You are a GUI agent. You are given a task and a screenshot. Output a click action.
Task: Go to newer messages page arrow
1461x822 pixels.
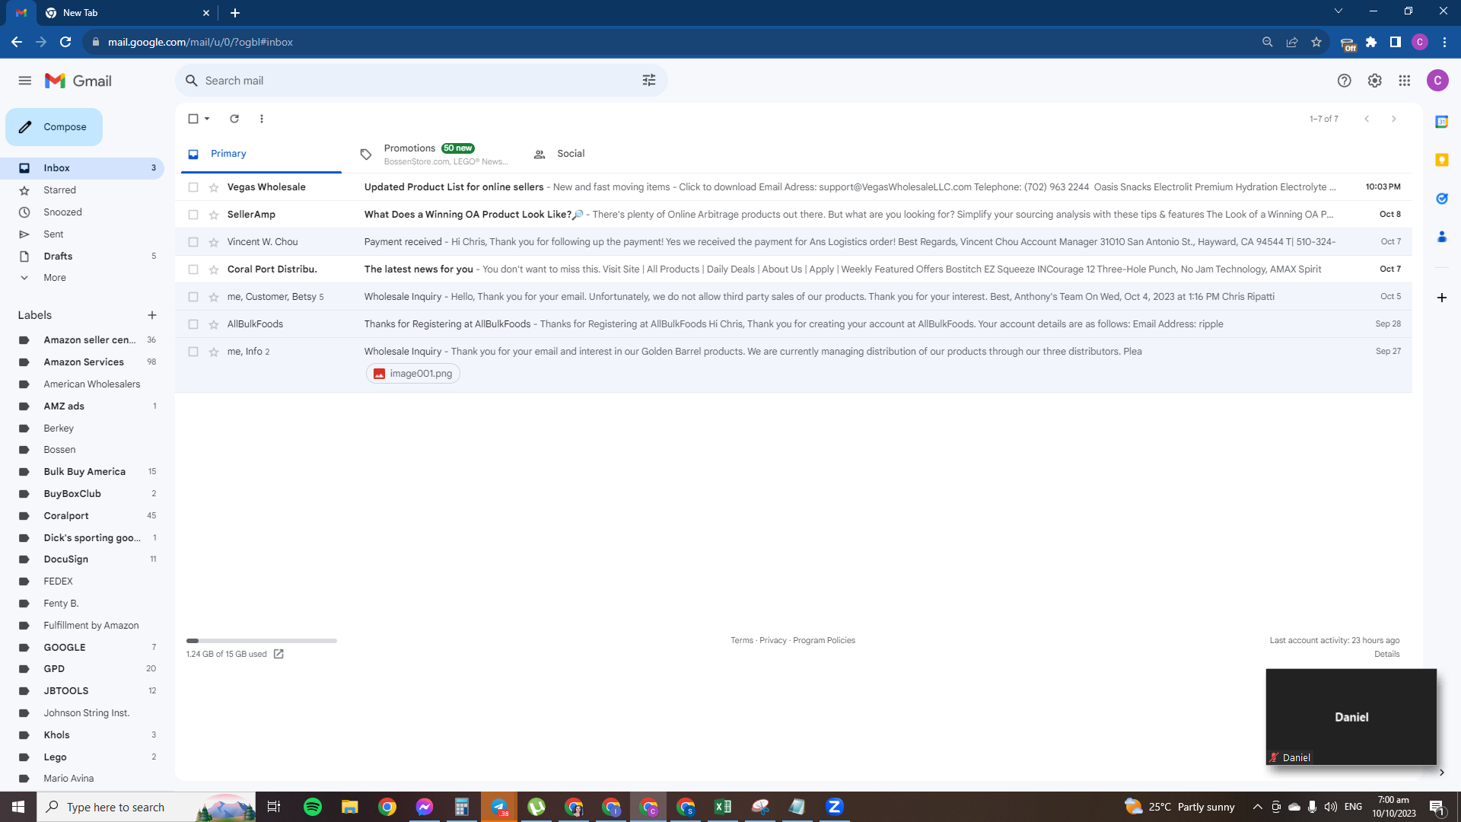[1367, 119]
